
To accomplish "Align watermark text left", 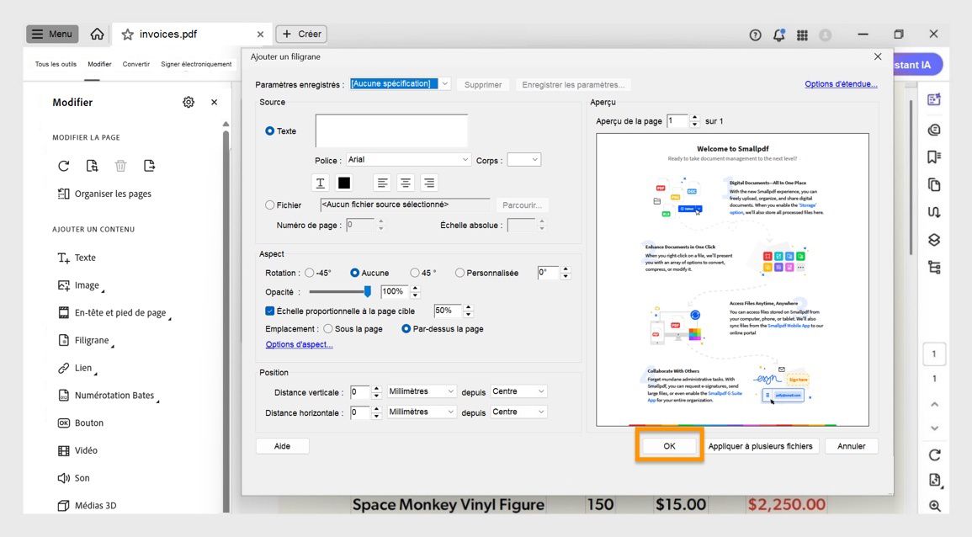I will [382, 183].
